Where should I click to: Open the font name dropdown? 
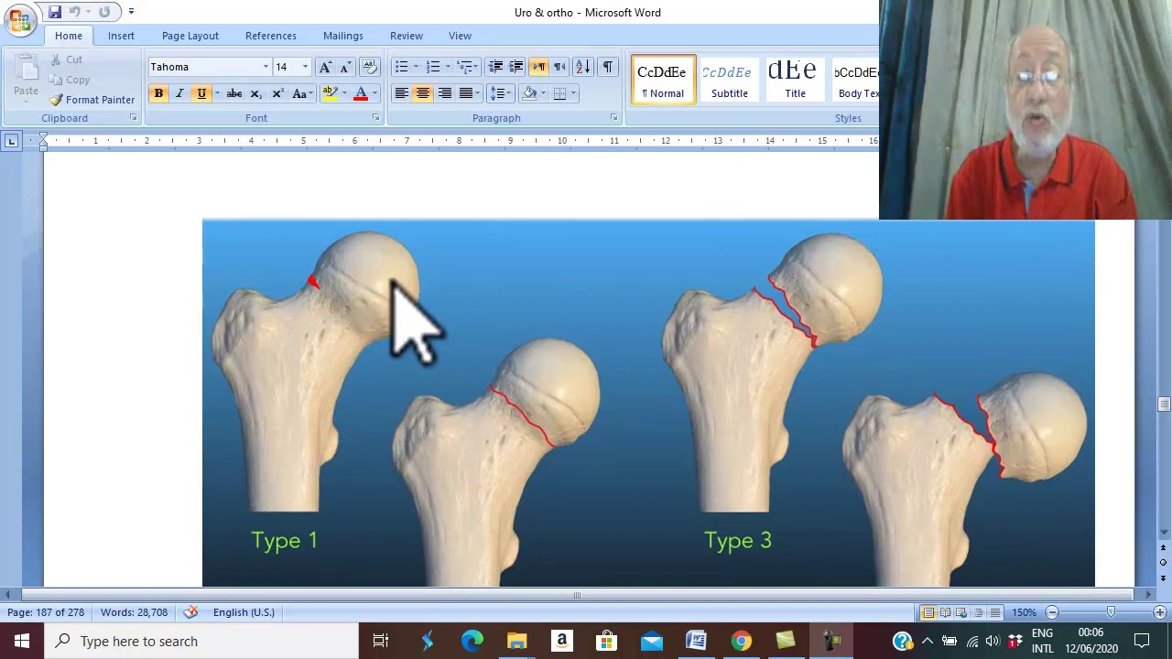266,67
